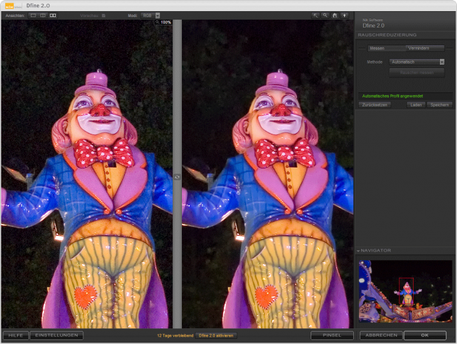457x344 pixels.
Task: Click the 100% zoom loupe indicator
Action: pyautogui.click(x=163, y=22)
